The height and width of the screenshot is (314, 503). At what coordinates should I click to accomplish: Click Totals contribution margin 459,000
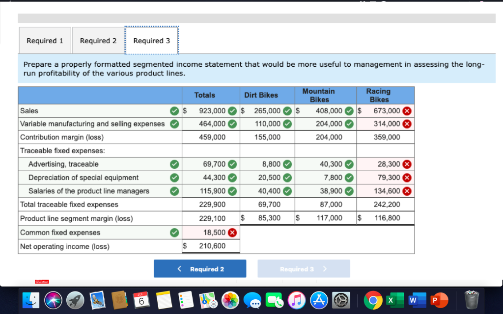coord(212,137)
